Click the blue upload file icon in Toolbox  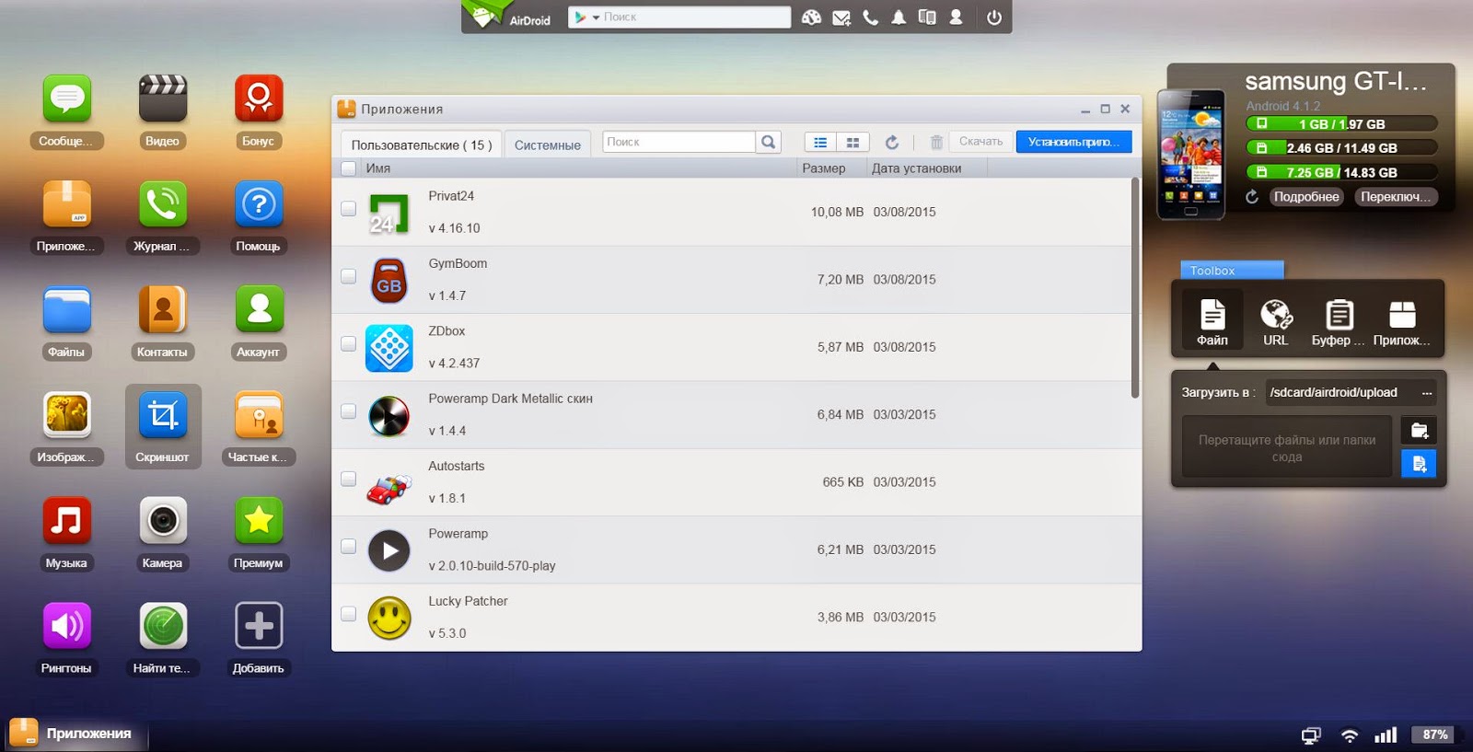1419,463
